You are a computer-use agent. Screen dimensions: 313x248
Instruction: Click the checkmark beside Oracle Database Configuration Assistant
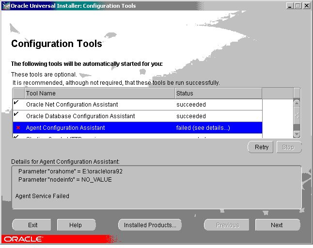click(17, 115)
